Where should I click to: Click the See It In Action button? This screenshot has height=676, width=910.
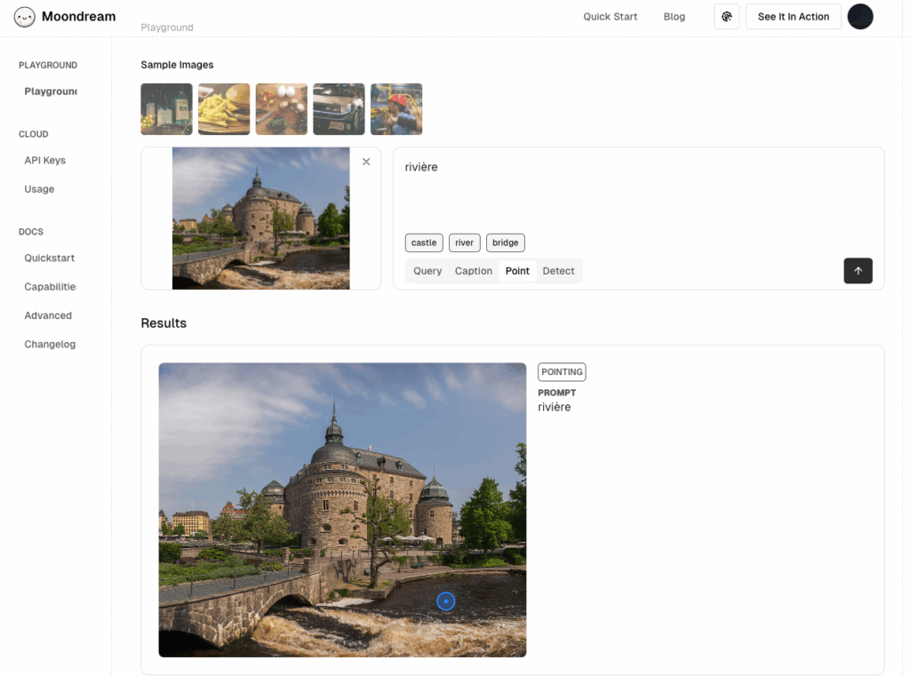(x=793, y=17)
